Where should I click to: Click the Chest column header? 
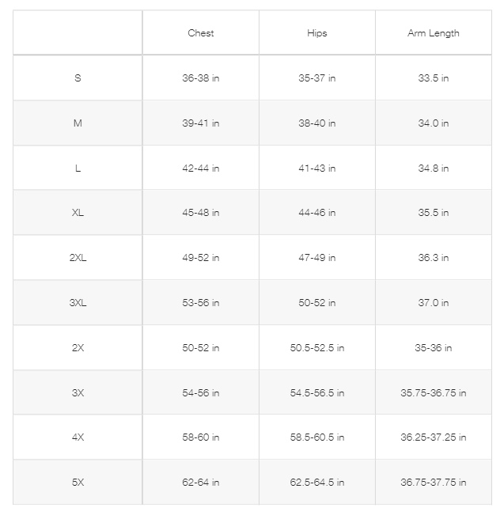pos(201,33)
